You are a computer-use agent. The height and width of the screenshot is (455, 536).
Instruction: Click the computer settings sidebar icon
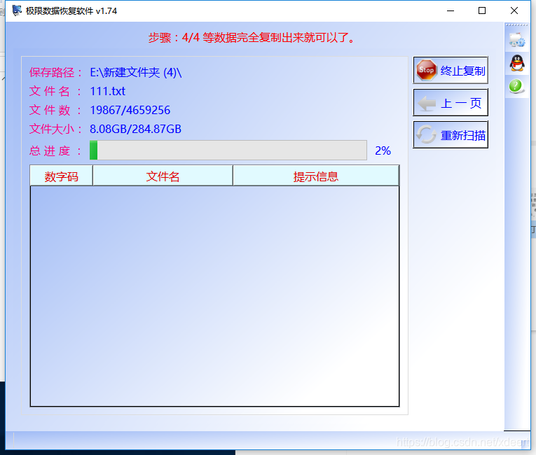pos(516,40)
